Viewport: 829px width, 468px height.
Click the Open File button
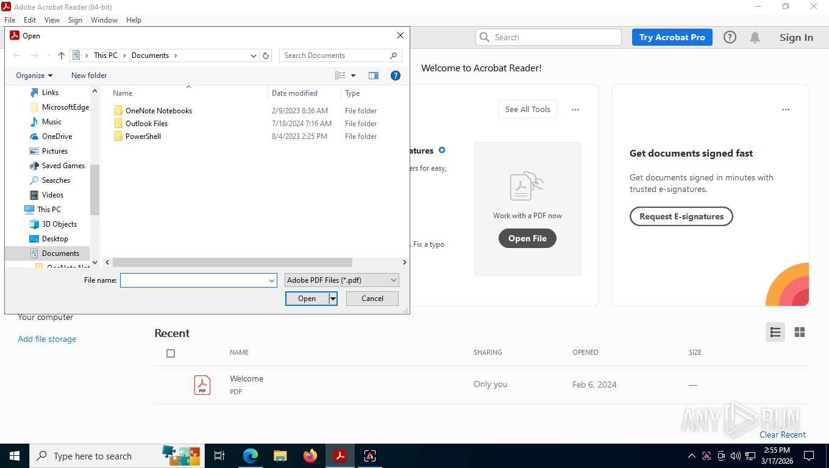(527, 238)
